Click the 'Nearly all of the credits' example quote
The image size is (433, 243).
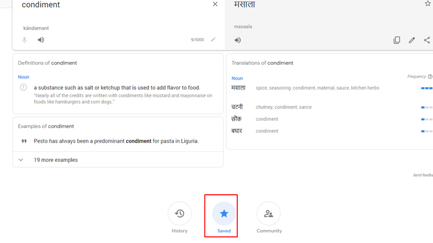point(123,99)
